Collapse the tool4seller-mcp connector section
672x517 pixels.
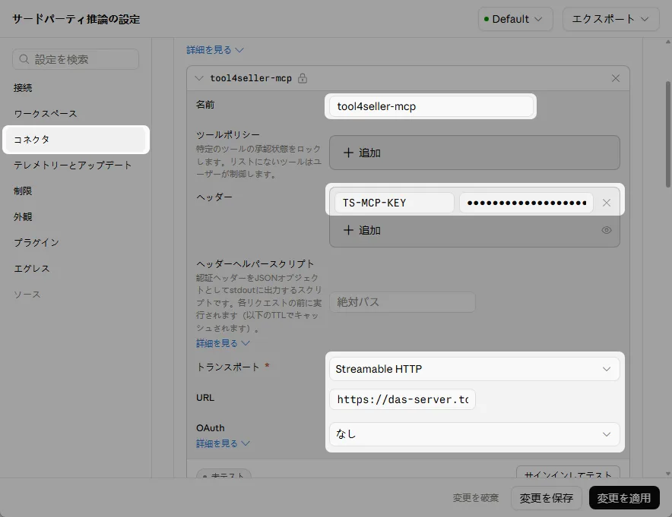click(199, 78)
